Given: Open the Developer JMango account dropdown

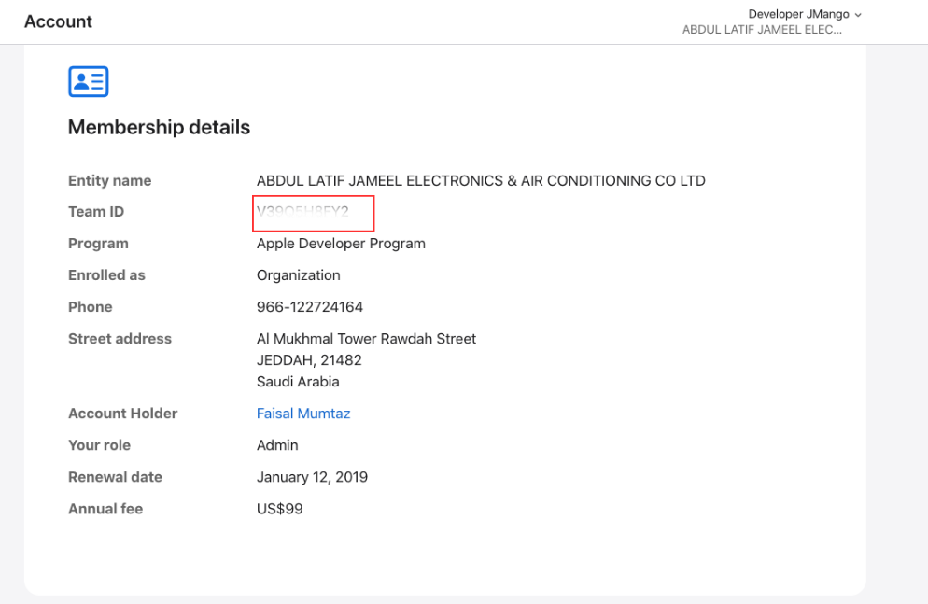Looking at the screenshot, I should pyautogui.click(x=798, y=14).
